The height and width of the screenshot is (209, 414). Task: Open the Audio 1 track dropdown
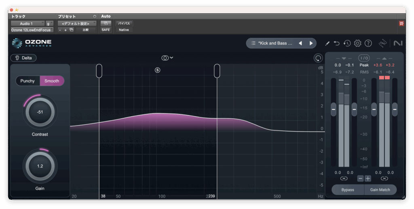pos(27,24)
